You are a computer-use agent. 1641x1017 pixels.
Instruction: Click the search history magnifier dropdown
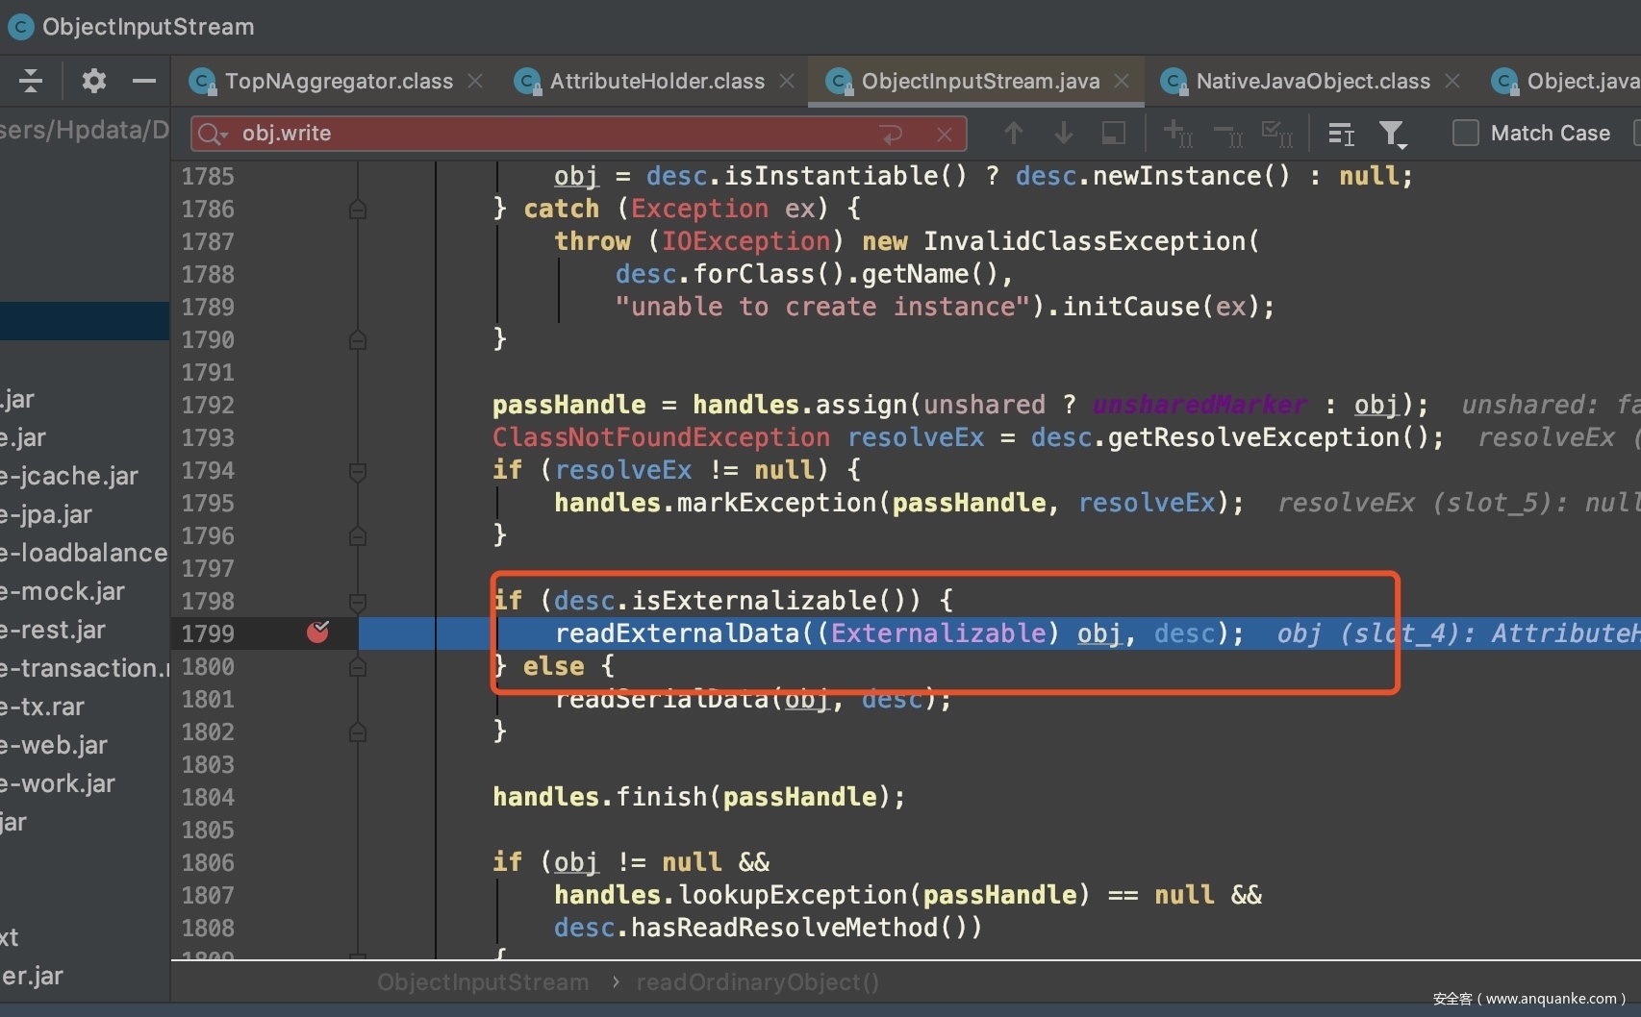(213, 134)
